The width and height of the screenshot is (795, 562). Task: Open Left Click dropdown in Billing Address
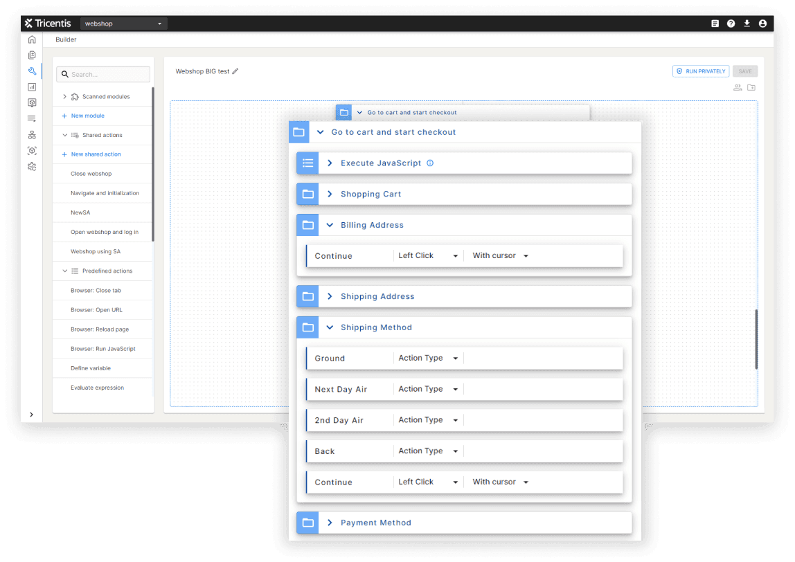tap(428, 256)
